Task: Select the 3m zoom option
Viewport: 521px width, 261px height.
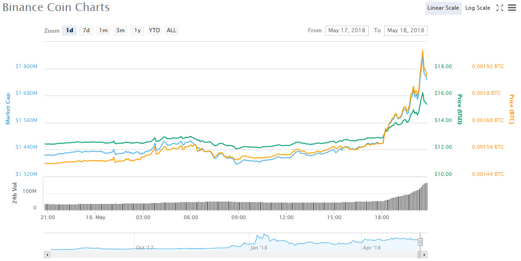Action: (x=120, y=30)
